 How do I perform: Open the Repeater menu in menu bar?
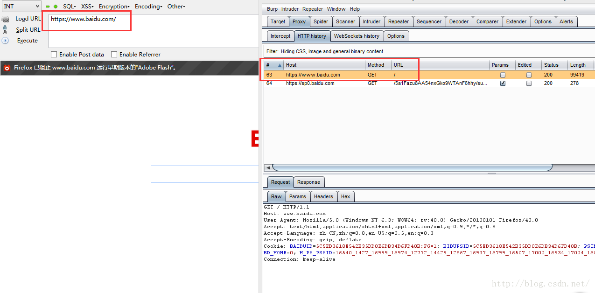click(313, 9)
